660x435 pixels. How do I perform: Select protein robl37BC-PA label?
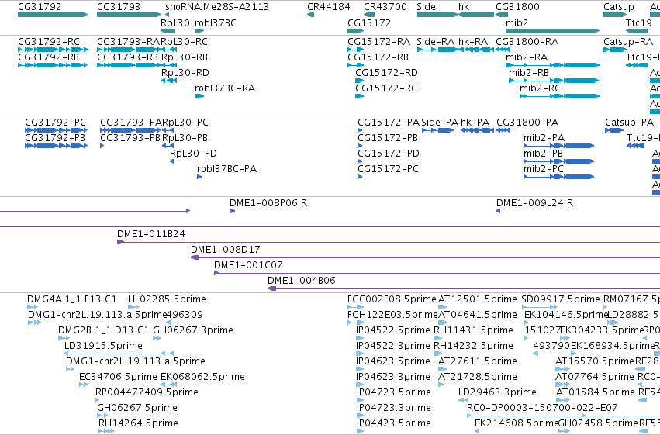pyautogui.click(x=227, y=169)
